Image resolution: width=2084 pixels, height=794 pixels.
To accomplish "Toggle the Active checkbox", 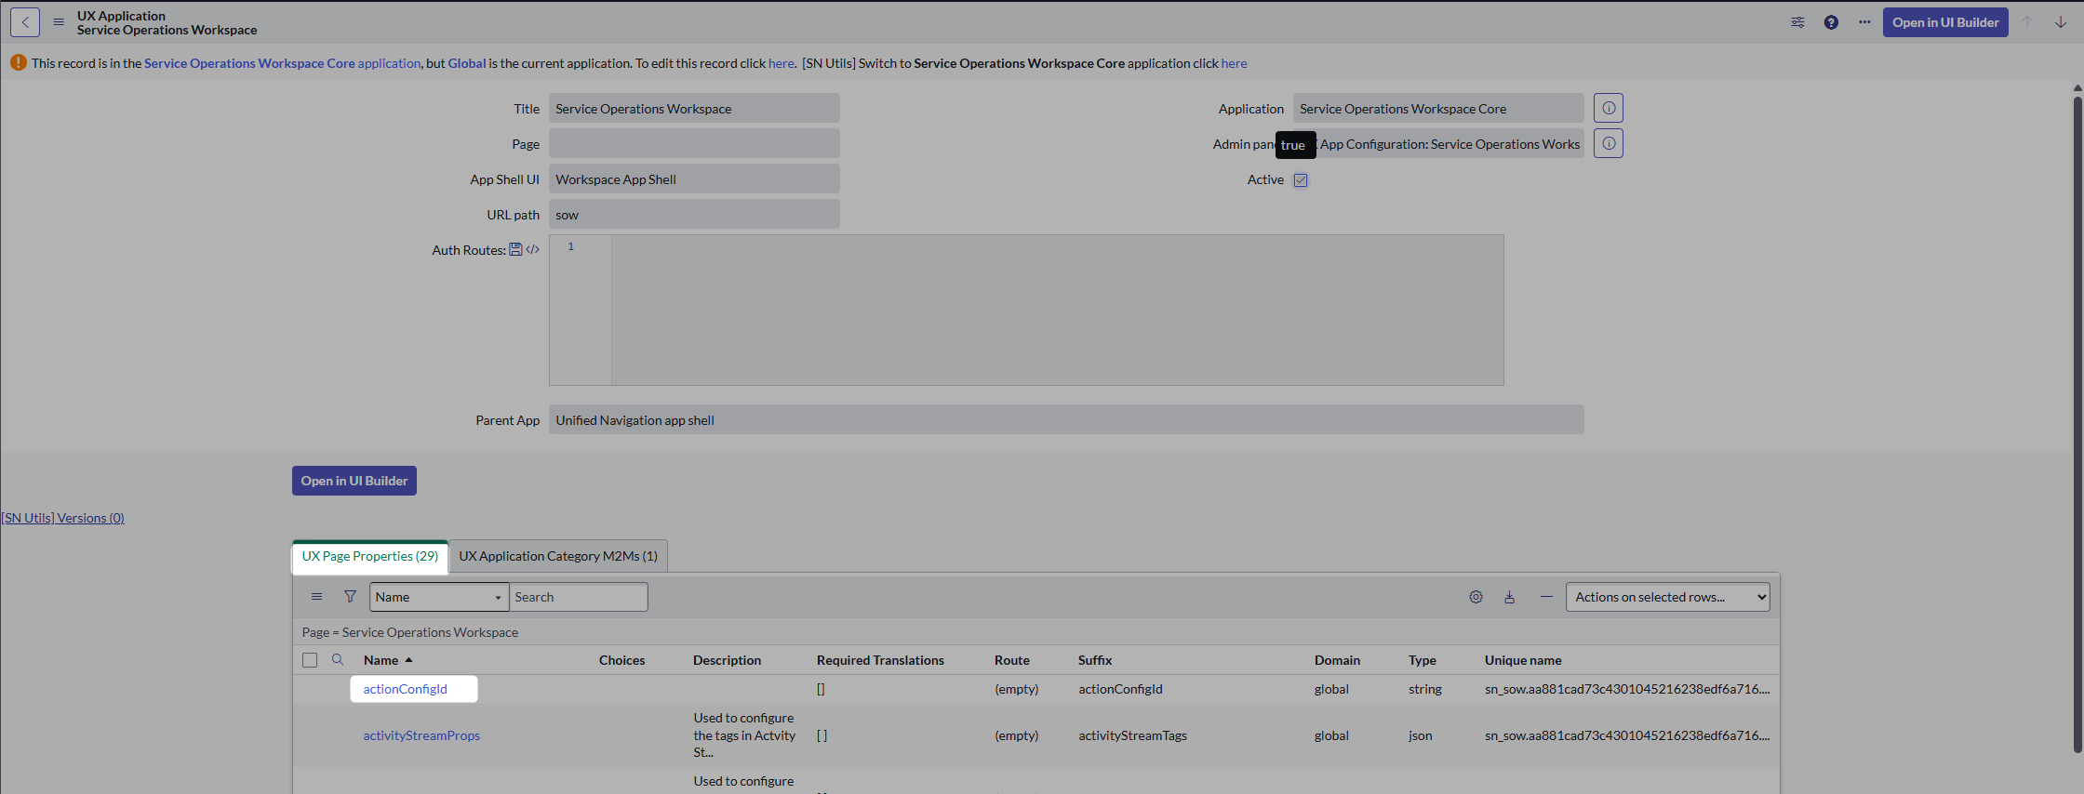I will (1301, 180).
